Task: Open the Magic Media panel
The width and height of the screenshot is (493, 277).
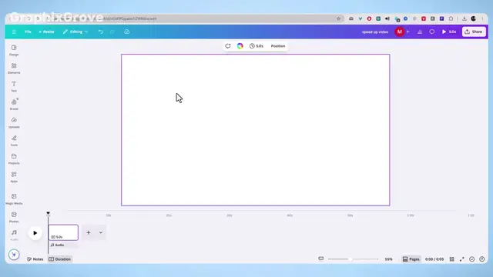Action: point(14,199)
